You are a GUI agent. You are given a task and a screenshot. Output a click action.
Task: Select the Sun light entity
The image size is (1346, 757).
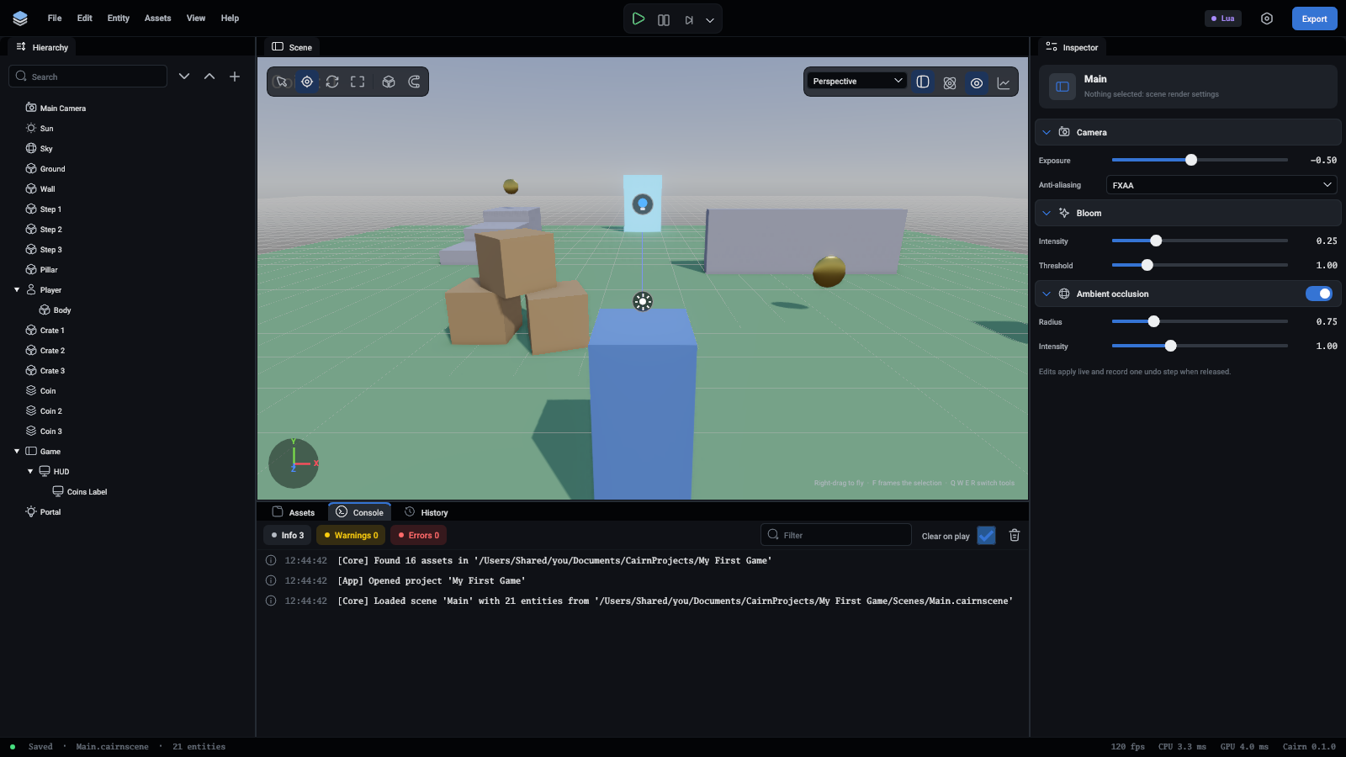pyautogui.click(x=46, y=129)
